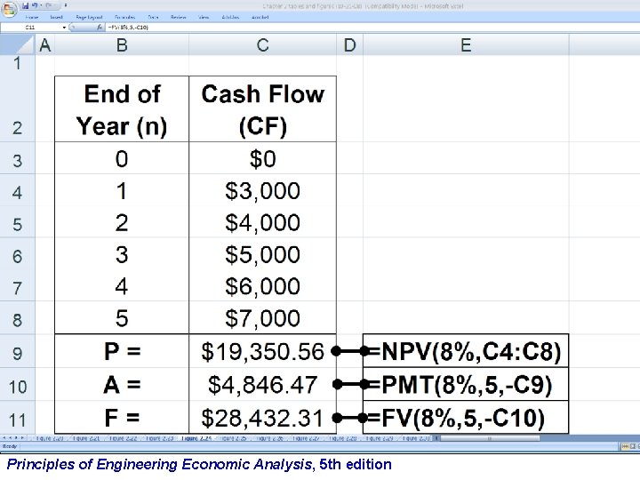Click the =FV(8%,5,-C10) formula cell
640x480 pixels.
coord(466,418)
